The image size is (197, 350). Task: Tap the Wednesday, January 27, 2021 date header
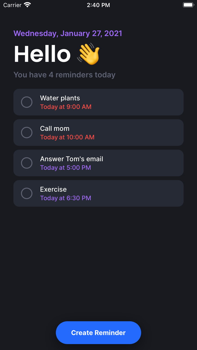click(68, 33)
